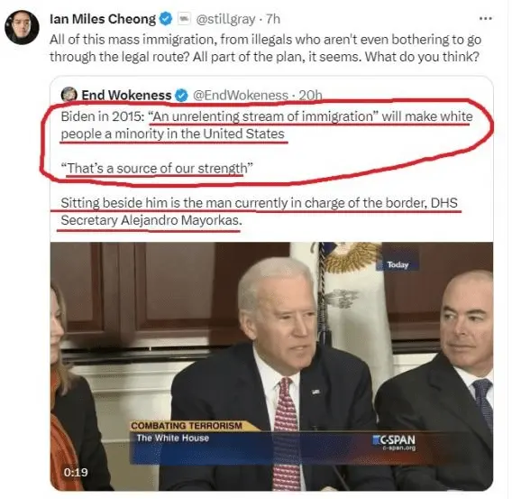Screen dimensions: 512x499
Task: Click End Wokeness's verified checkmark badge
Action: pyautogui.click(x=181, y=96)
